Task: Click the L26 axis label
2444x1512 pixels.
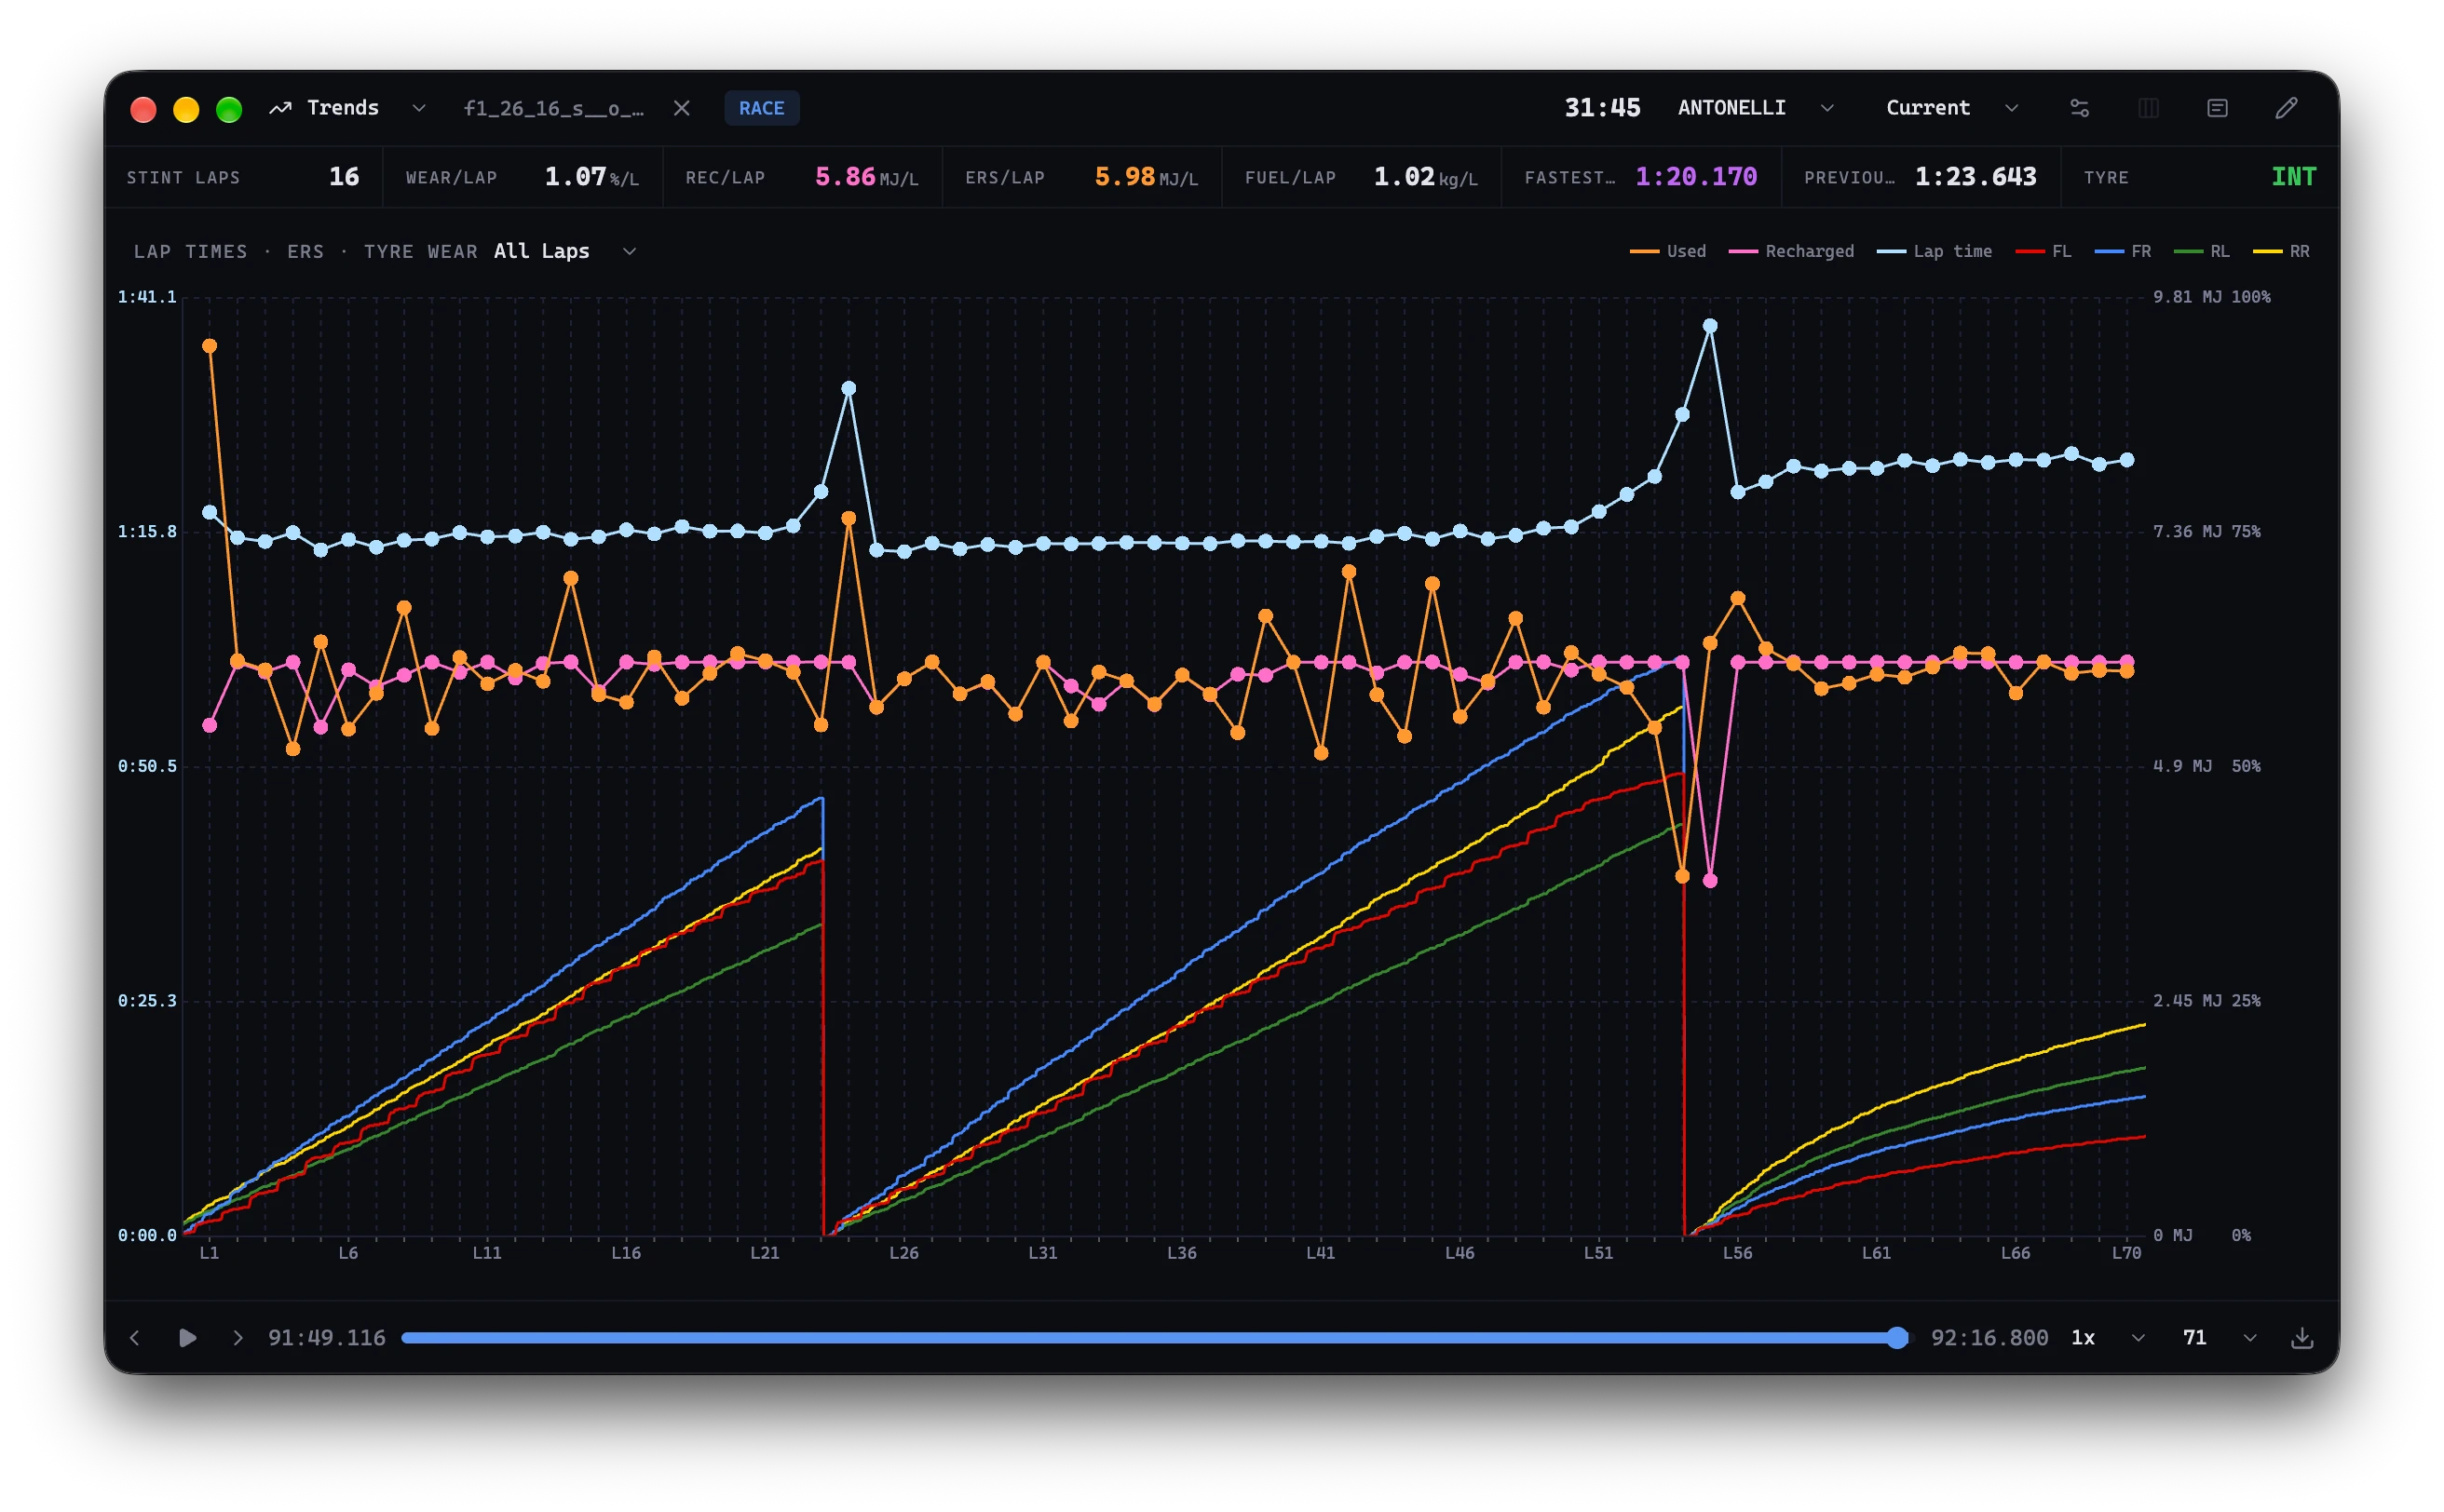Action: [903, 1252]
